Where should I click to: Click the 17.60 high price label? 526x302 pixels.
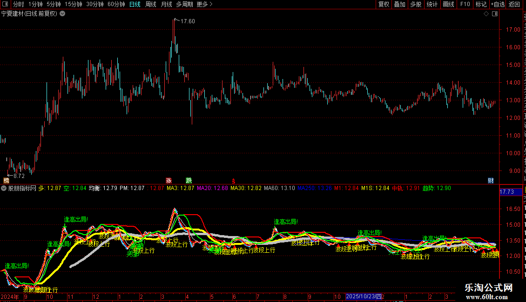[x=188, y=21]
